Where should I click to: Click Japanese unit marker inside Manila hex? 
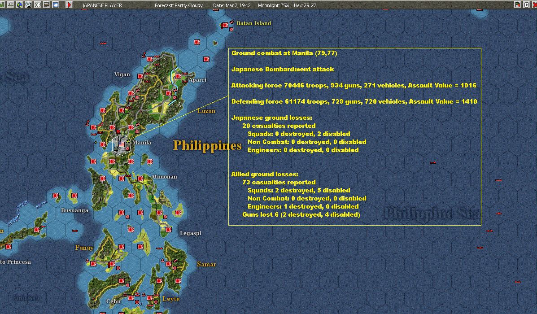point(128,148)
